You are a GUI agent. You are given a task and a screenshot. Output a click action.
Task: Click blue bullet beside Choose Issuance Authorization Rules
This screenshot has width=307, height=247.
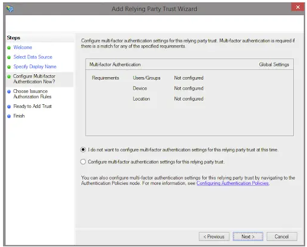[9, 92]
